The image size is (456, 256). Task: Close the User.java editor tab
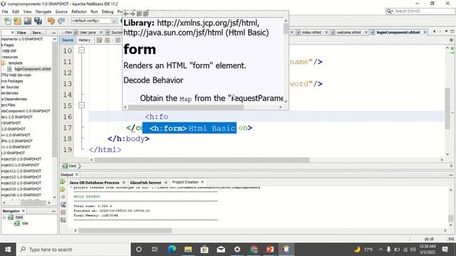pyautogui.click(x=101, y=32)
